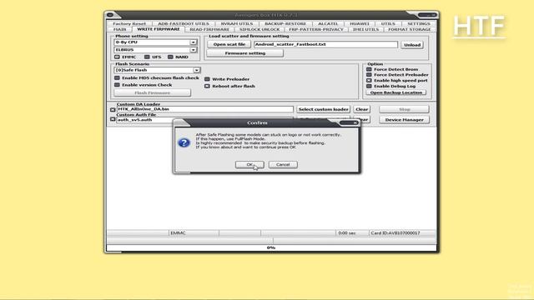Cancel the Confirm dialog

(x=283, y=165)
